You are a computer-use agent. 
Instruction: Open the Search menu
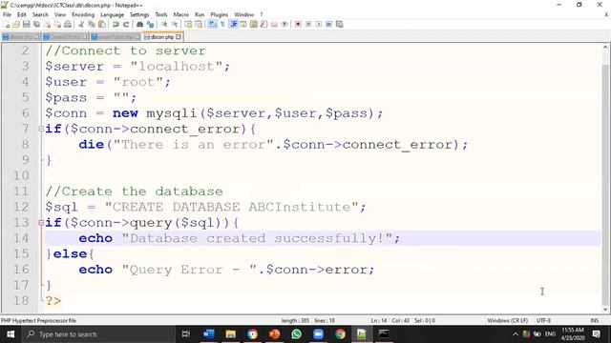(40, 14)
